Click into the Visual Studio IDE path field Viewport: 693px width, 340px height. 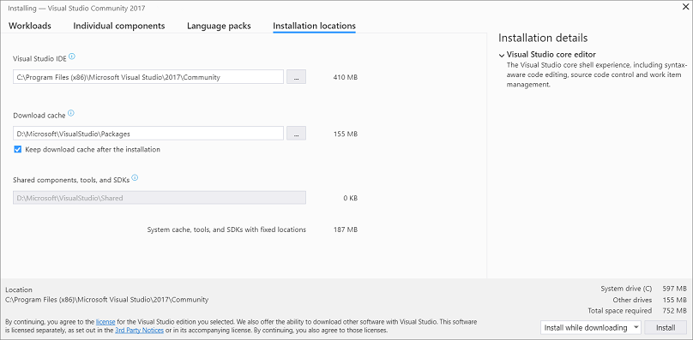point(148,77)
